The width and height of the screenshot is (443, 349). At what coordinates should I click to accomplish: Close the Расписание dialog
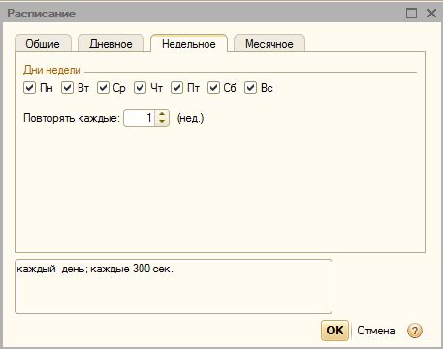(x=431, y=14)
